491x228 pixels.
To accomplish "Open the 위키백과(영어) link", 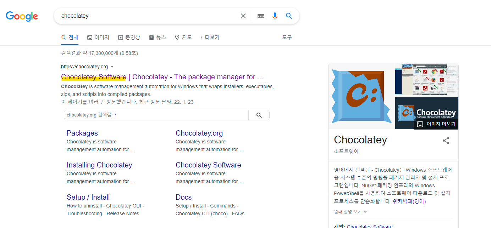I will [x=409, y=201].
